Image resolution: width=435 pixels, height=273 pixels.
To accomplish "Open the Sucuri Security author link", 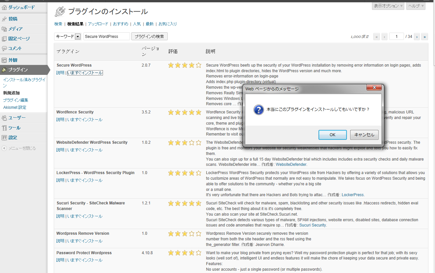I will click(x=313, y=225).
